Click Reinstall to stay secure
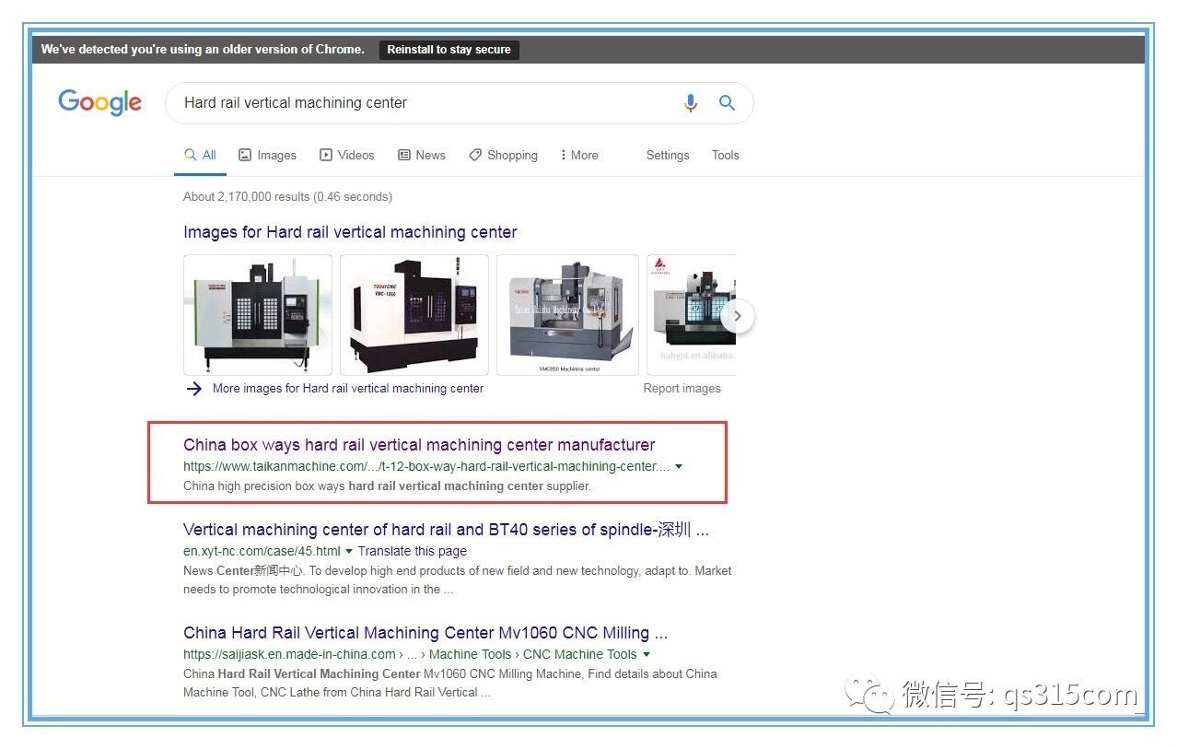Viewport: 1177px width, 749px height. (449, 50)
